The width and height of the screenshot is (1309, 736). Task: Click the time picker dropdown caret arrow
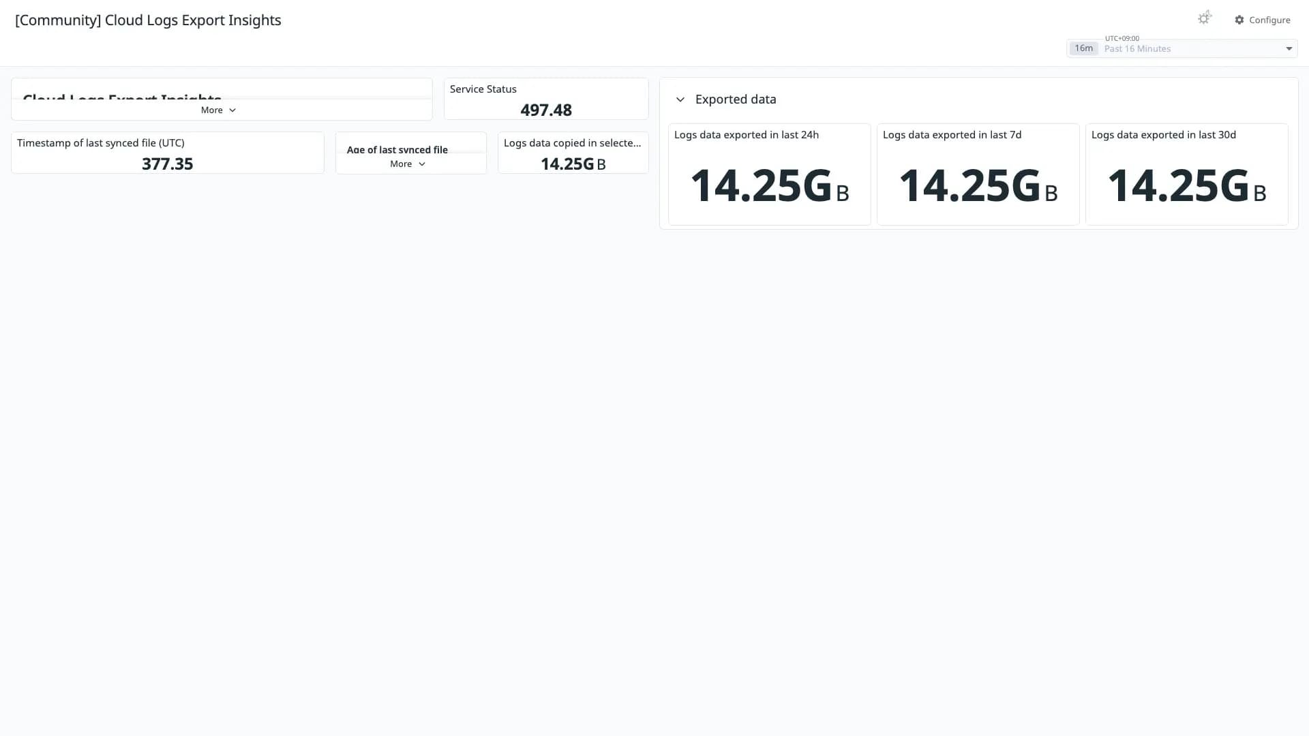(1289, 48)
